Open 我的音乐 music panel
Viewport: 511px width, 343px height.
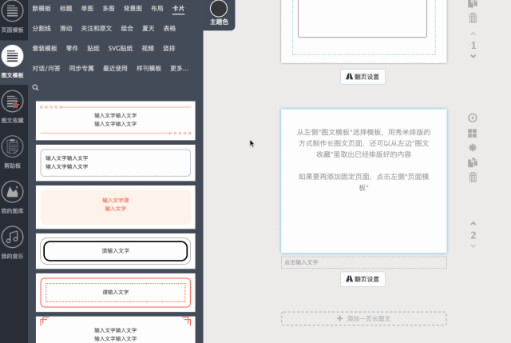13,243
